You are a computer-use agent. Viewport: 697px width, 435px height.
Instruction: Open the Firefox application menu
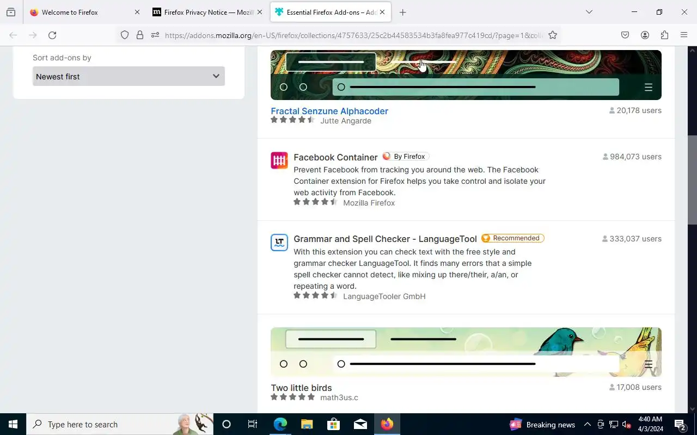(x=684, y=35)
